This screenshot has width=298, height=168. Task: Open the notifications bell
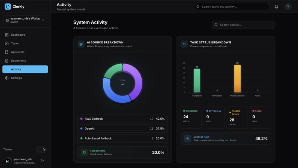tap(276, 7)
